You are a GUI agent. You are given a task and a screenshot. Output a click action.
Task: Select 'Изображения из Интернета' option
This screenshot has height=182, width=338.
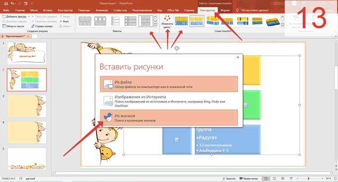[x=169, y=101]
